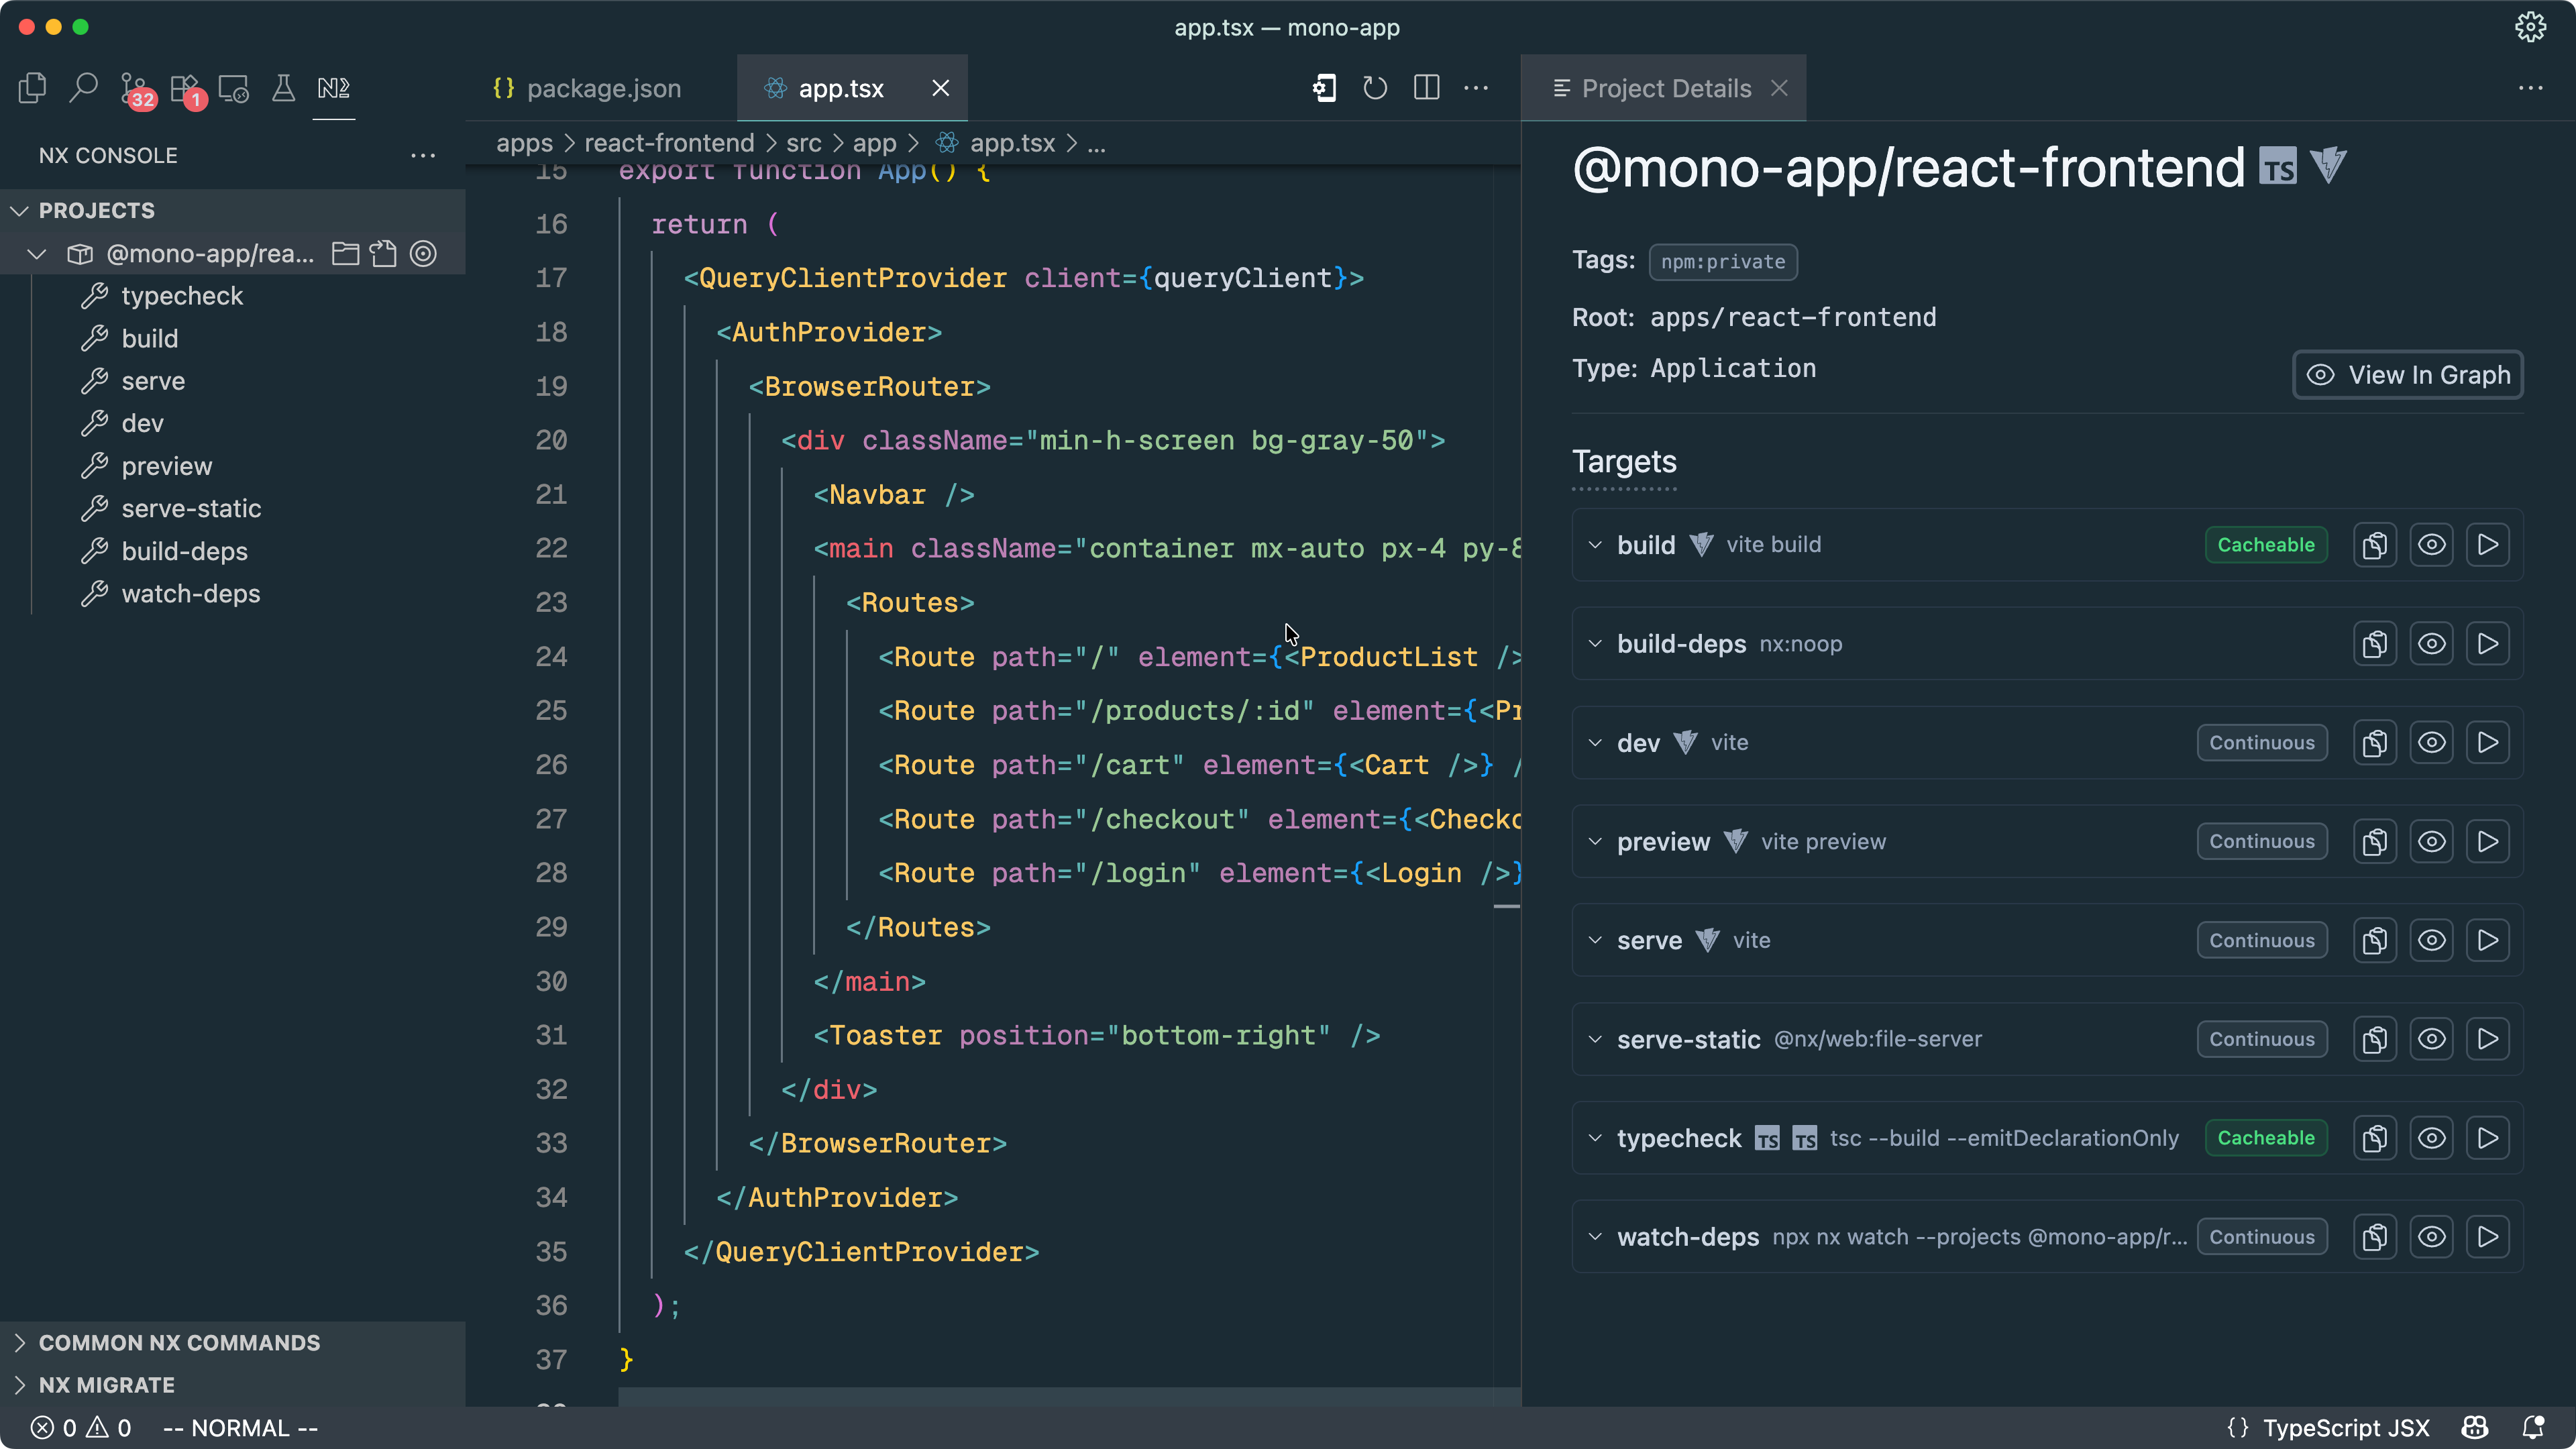
Task: Expand the preview target details chevron
Action: (x=1595, y=842)
